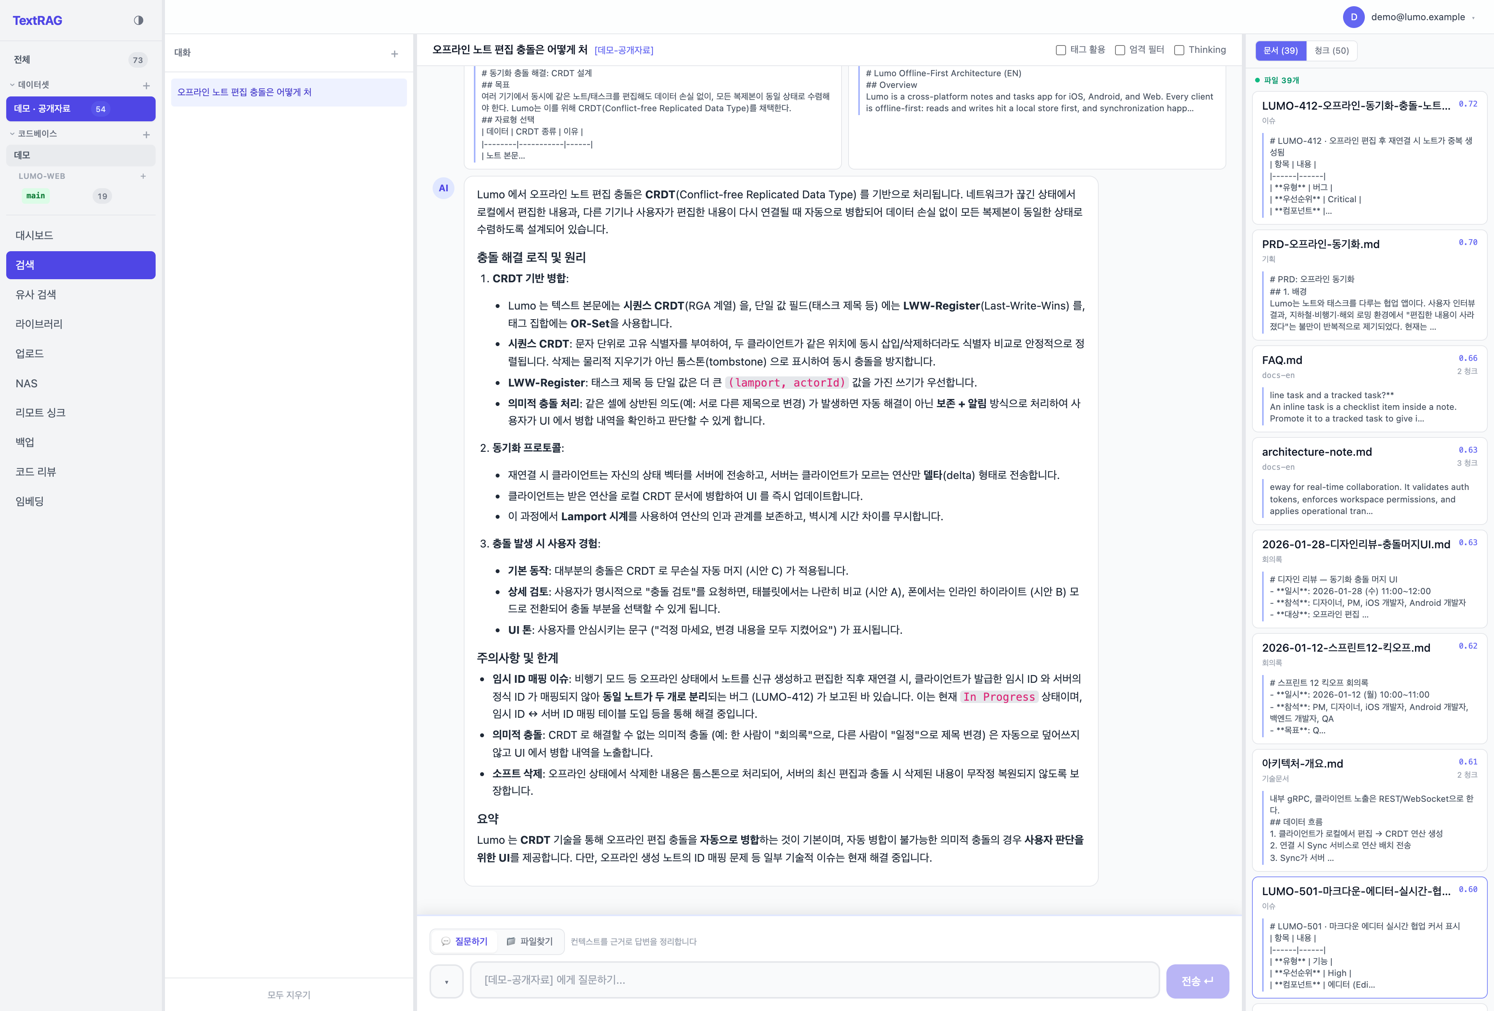Click the user avatar D icon

1353,17
